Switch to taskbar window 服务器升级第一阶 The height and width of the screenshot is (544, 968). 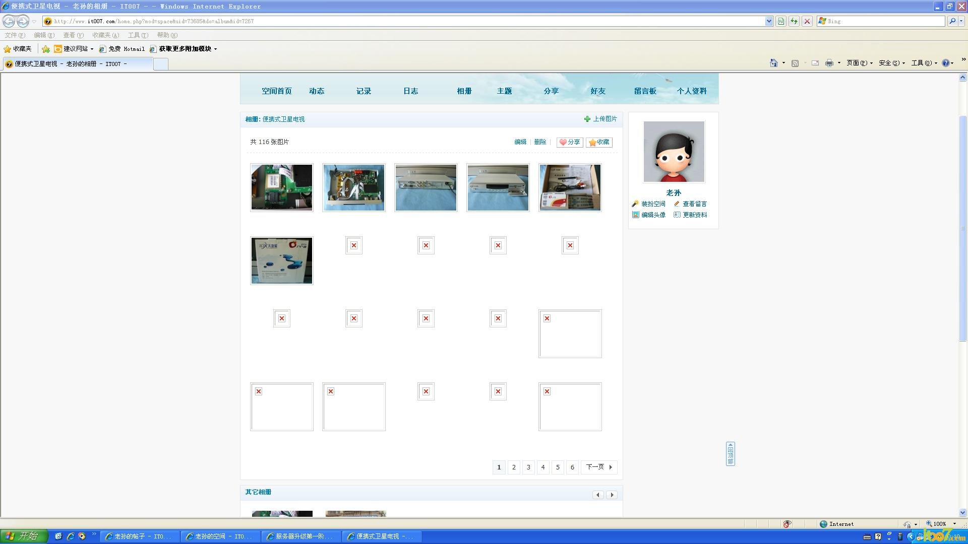click(301, 536)
